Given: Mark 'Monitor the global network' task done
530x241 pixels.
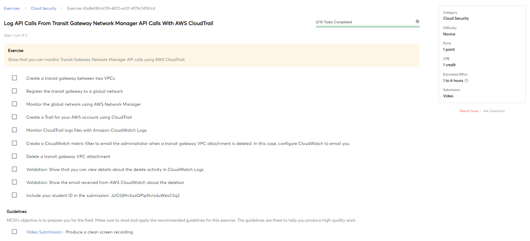Looking at the screenshot, I should click(14, 104).
